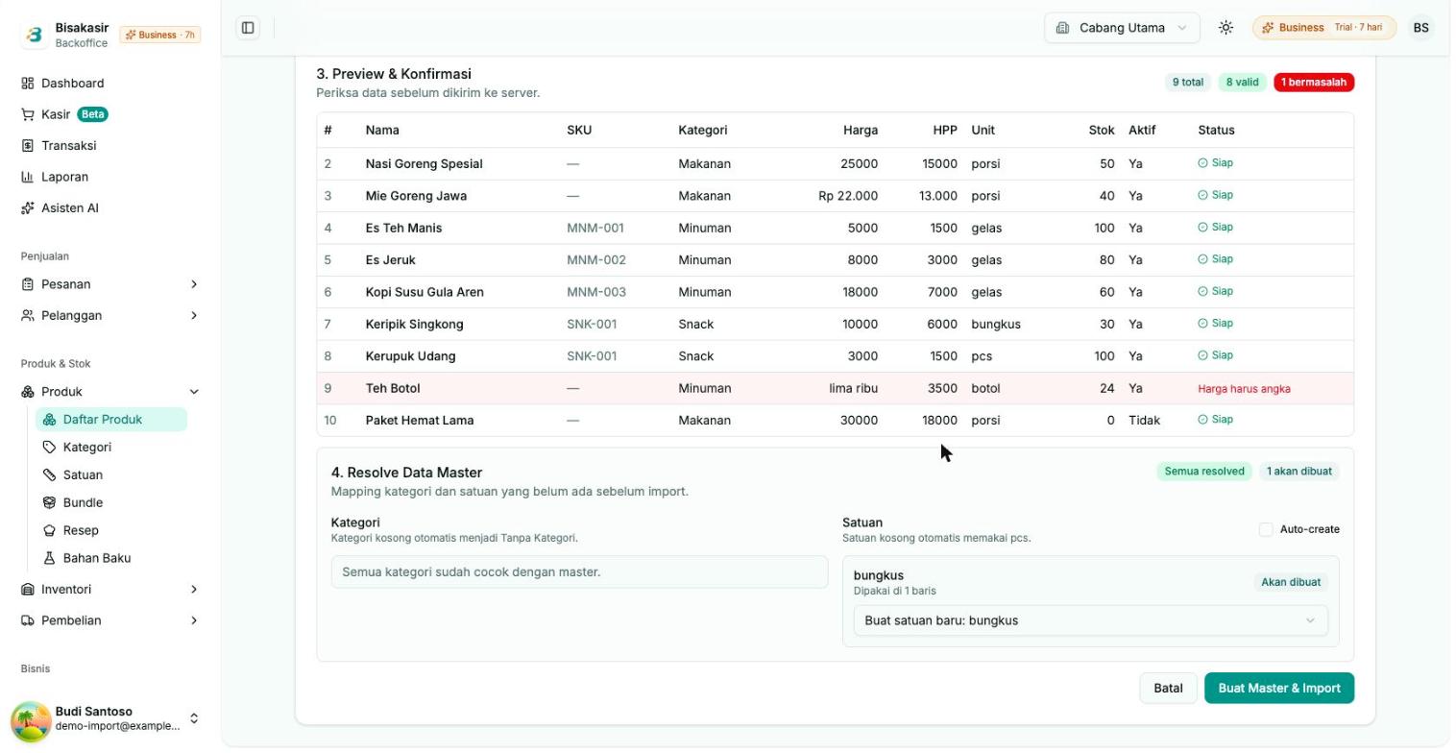Click the Nasi Goreng Spesial product name
The image size is (1456, 753).
click(425, 164)
